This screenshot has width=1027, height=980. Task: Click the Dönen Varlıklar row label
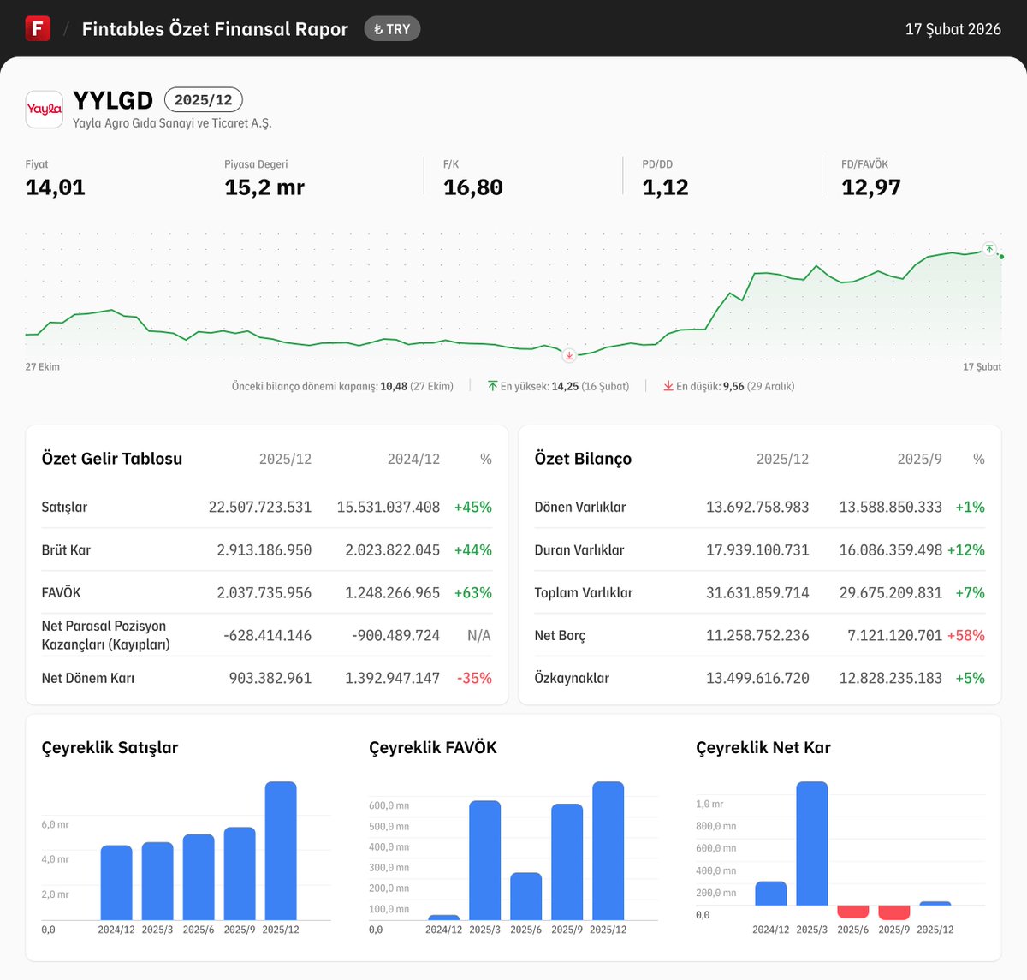coord(580,507)
